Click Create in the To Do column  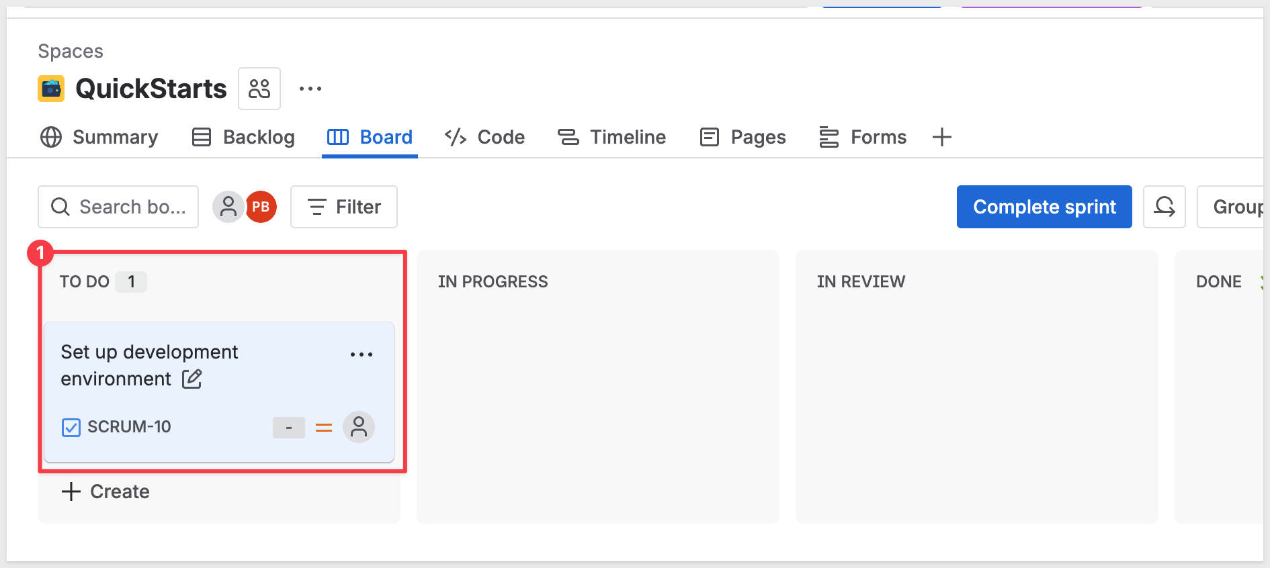pyautogui.click(x=106, y=491)
